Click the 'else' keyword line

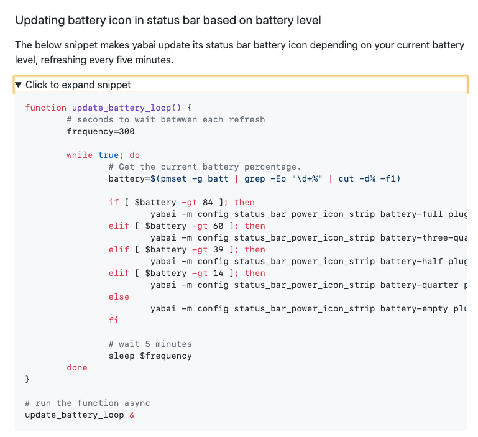coord(119,297)
